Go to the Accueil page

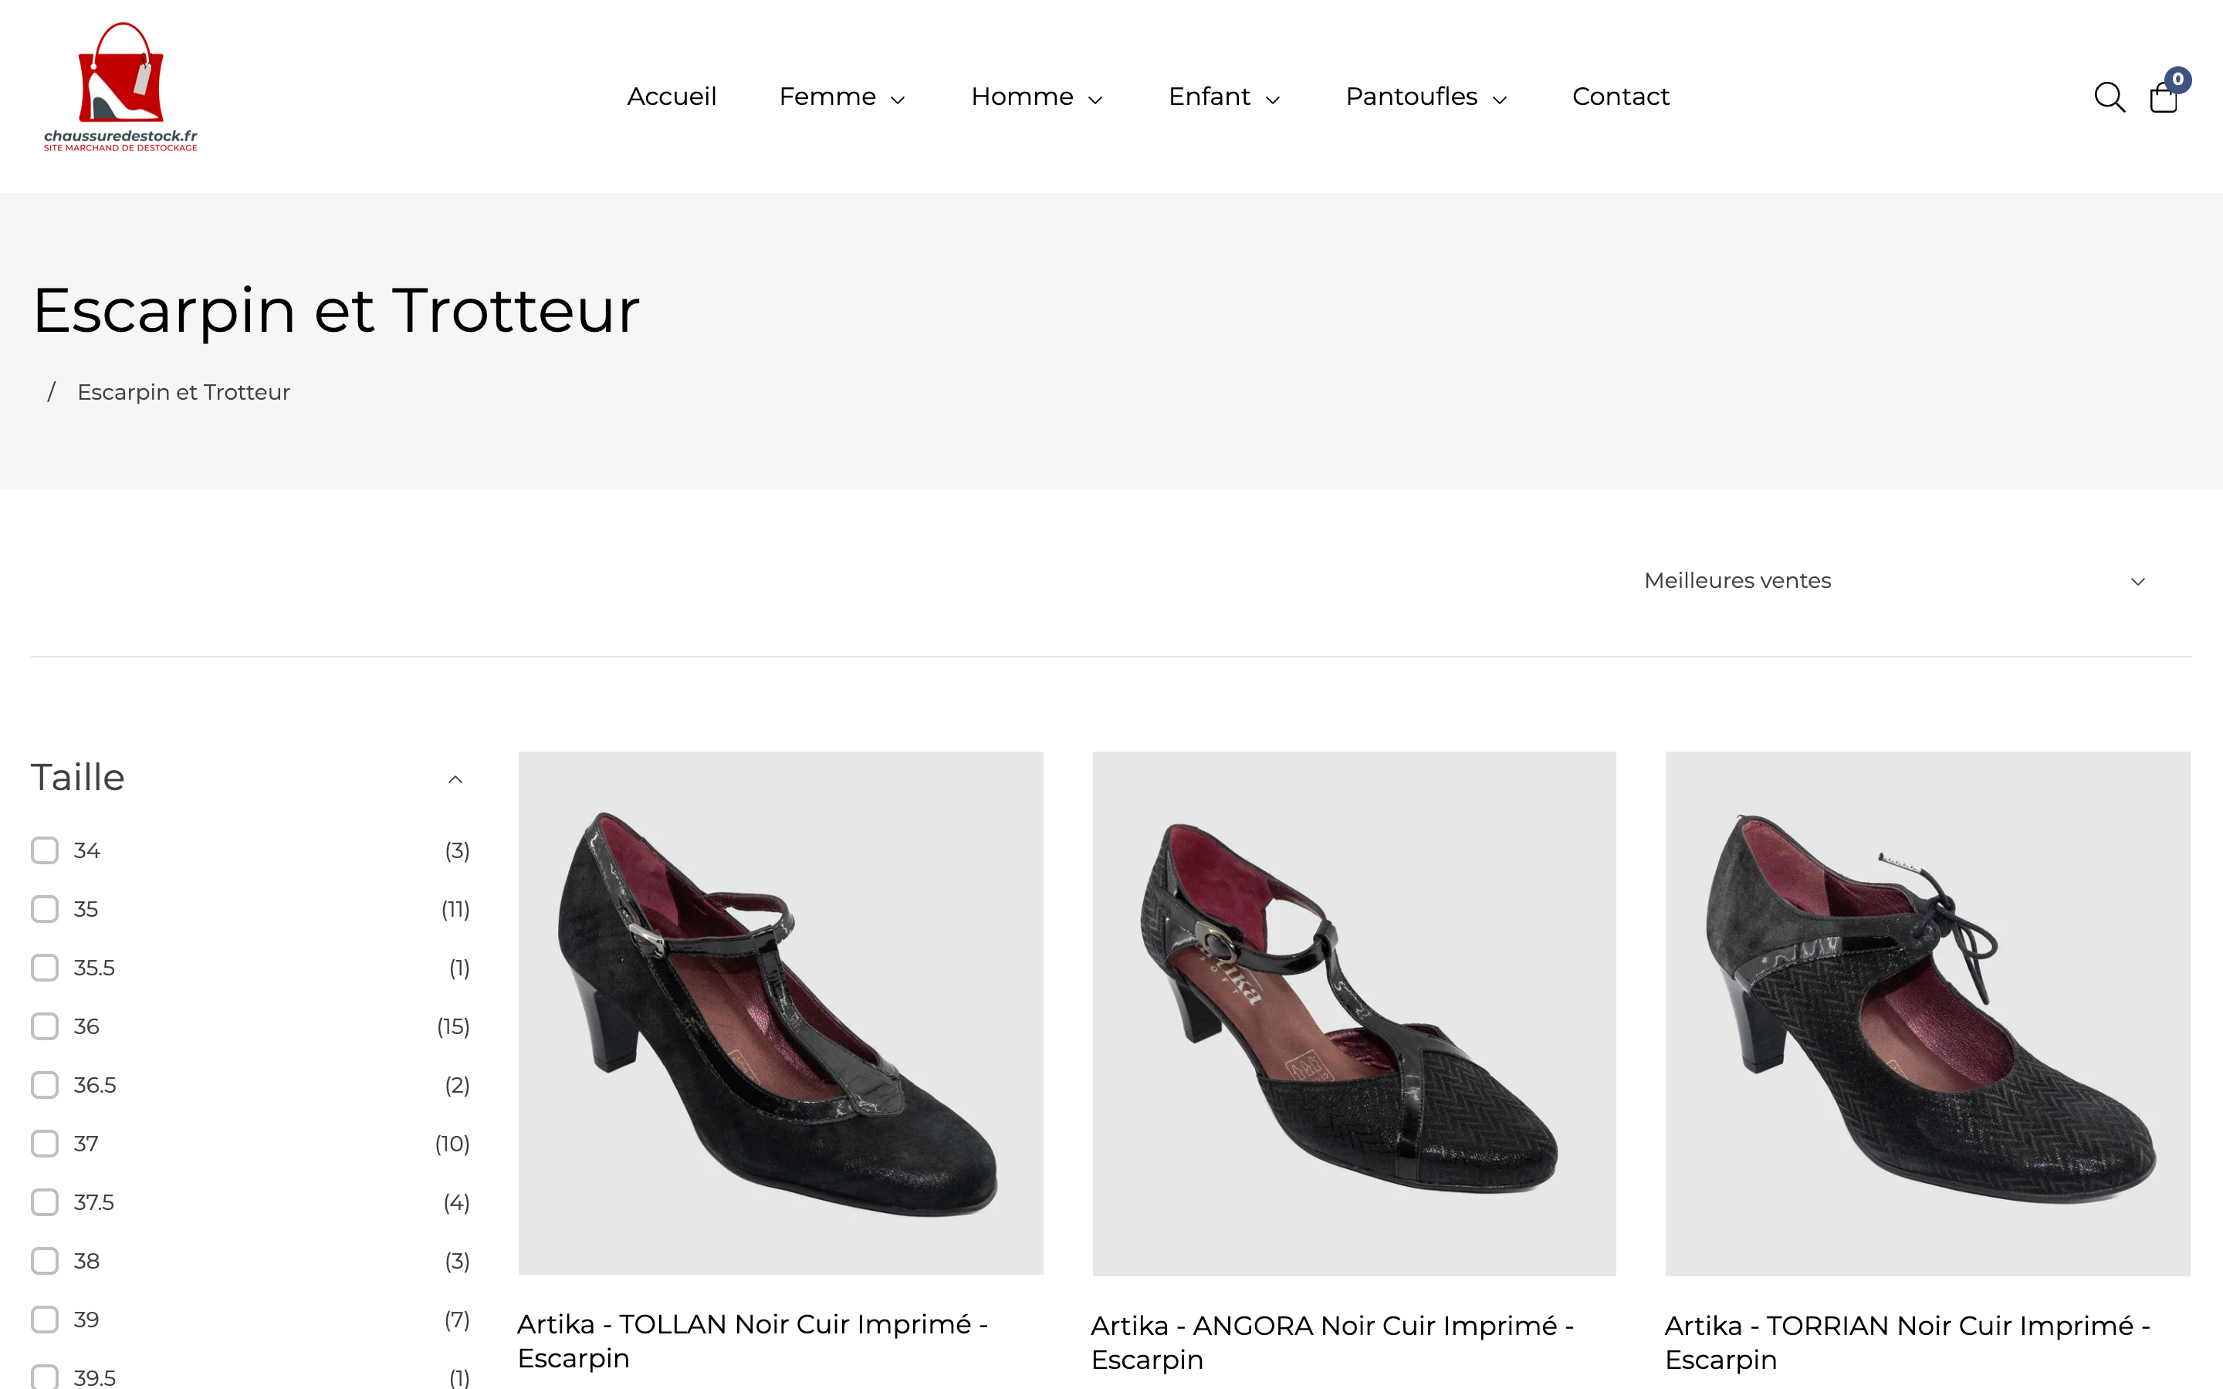pos(672,97)
